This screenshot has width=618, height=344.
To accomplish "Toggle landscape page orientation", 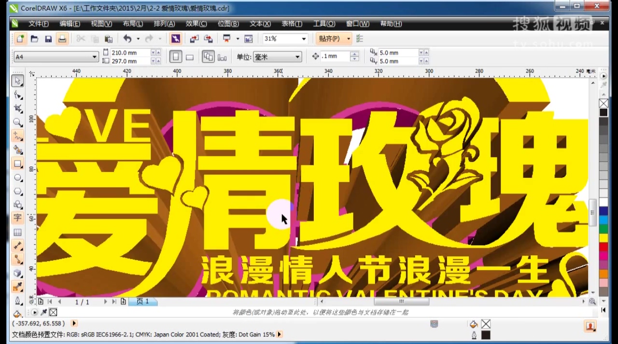I will tap(189, 56).
